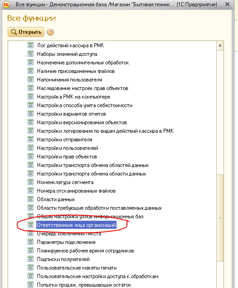Viewport: 238px width, 288px height.
Task: Click table icon beside Номенклатура сегмента
Action: click(30, 182)
